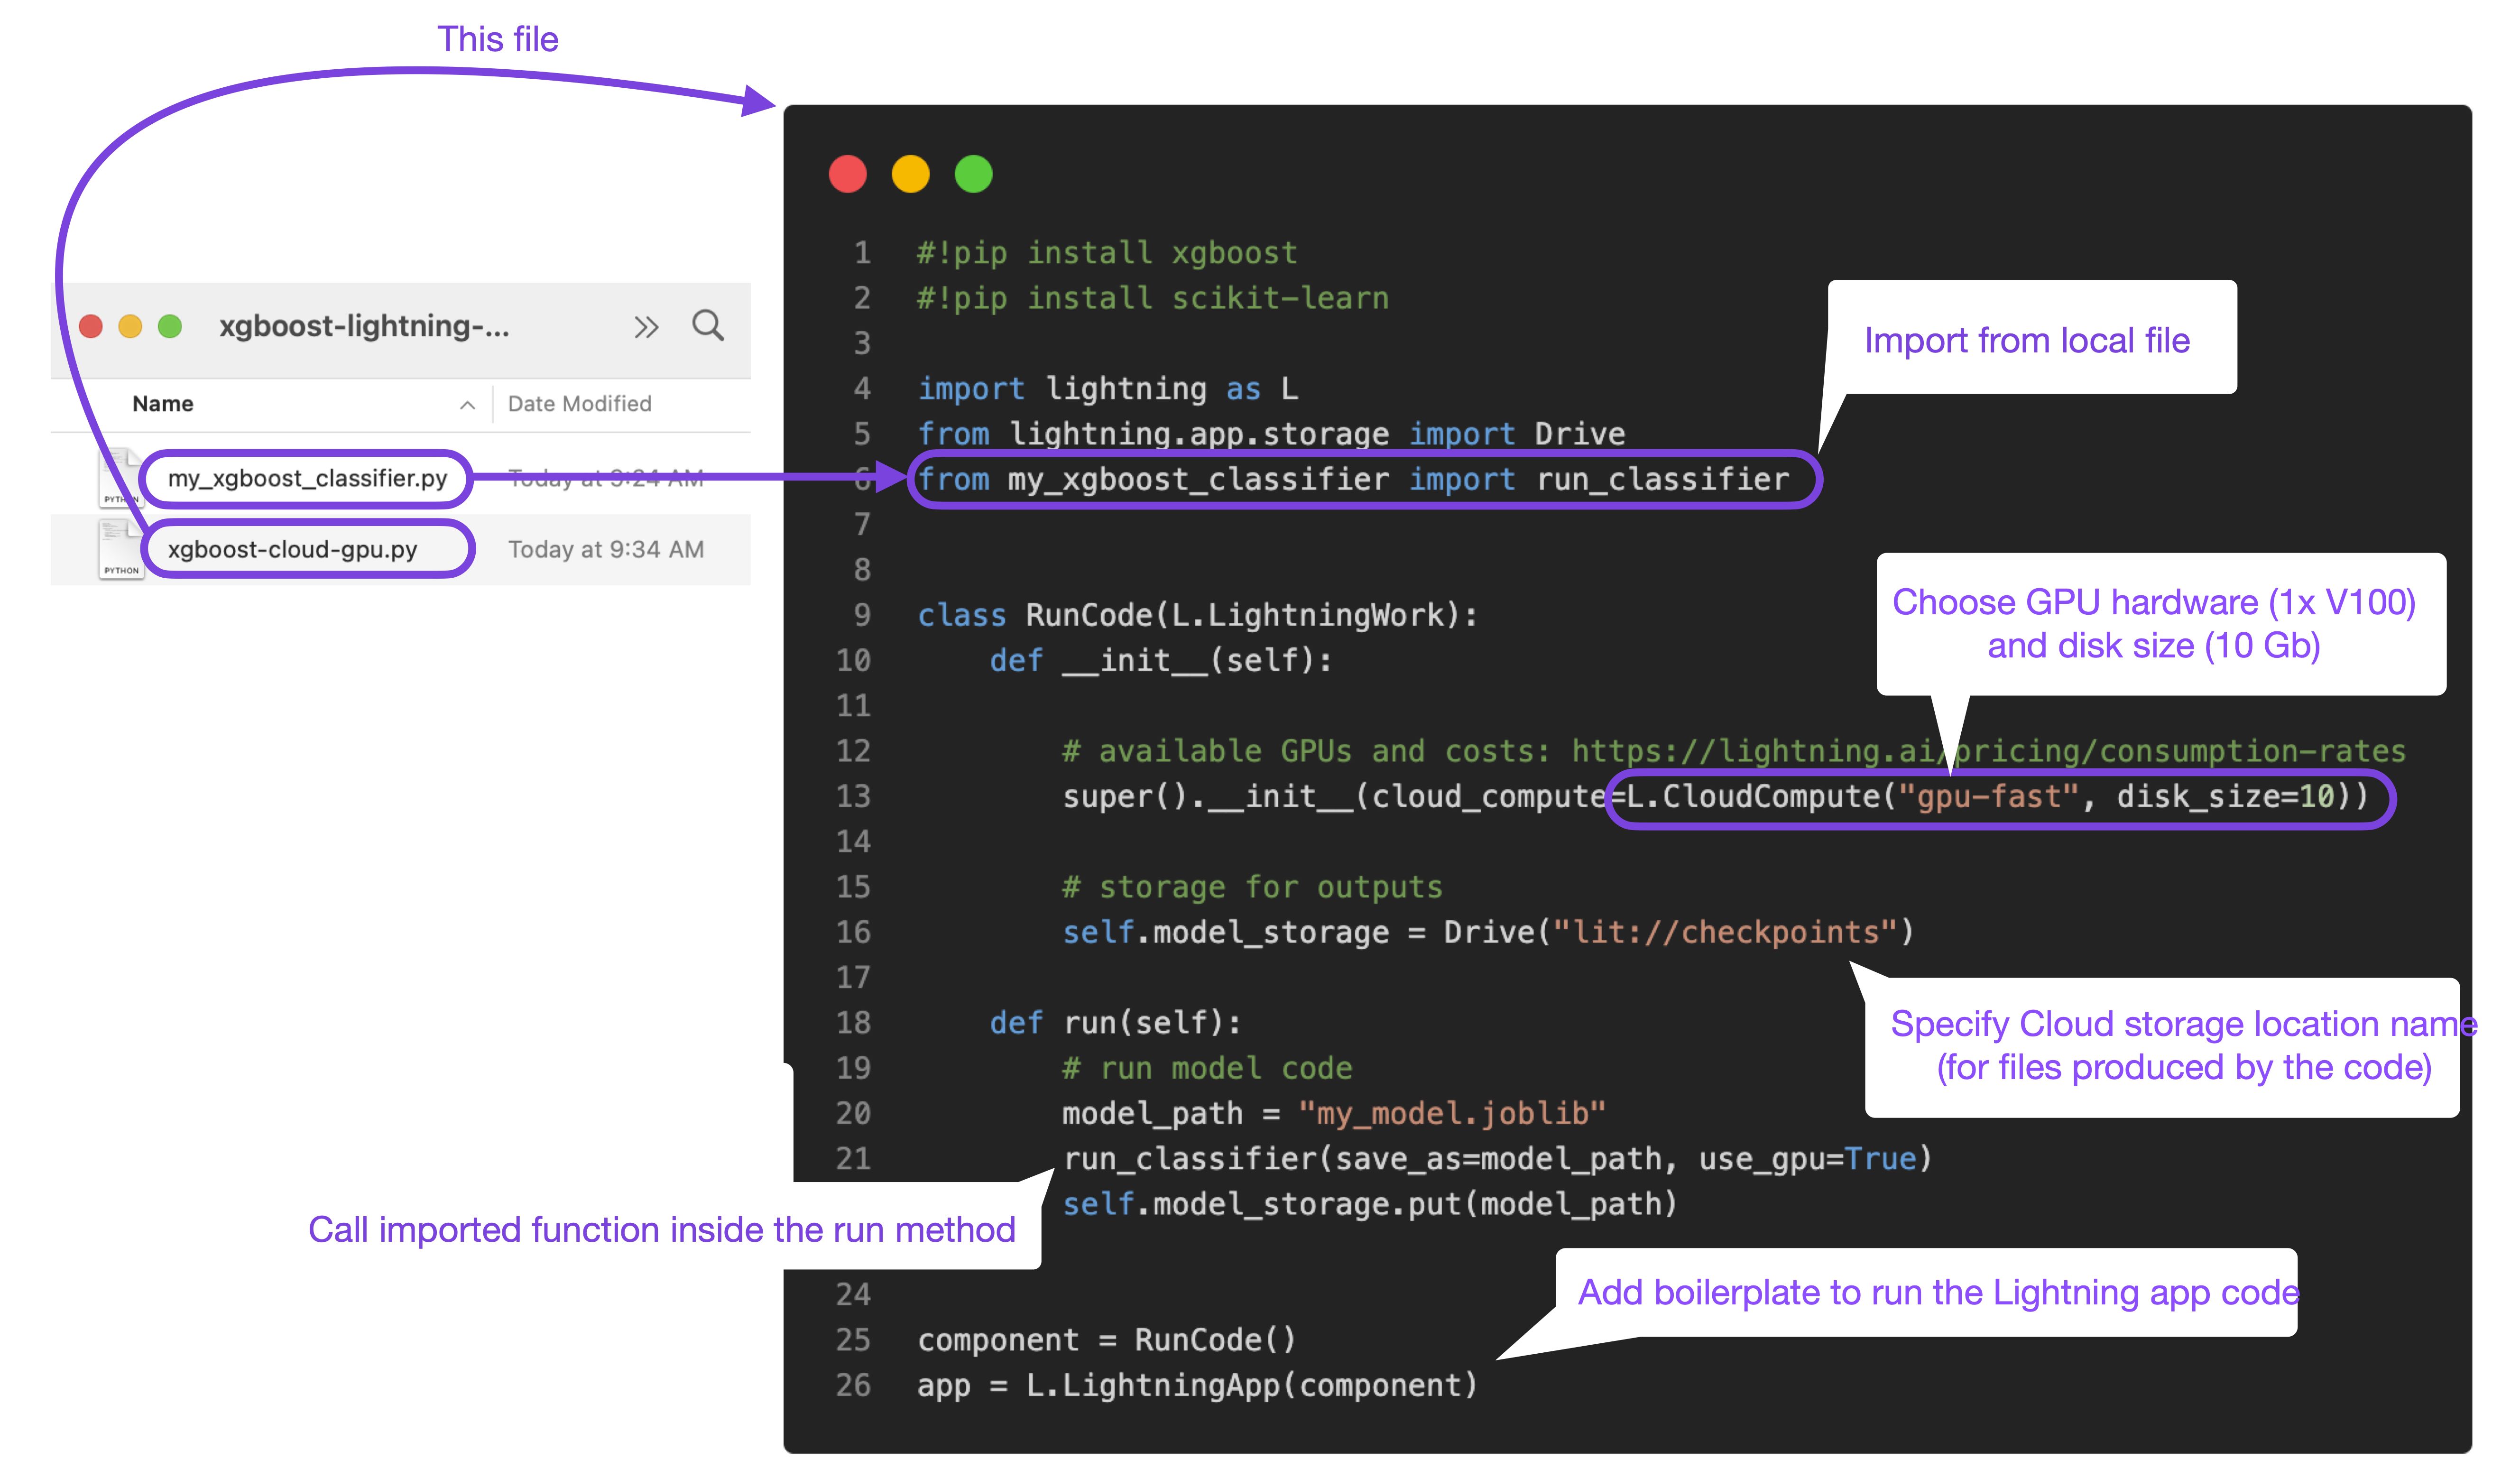The height and width of the screenshot is (1469, 2520).
Task: Select the my_xgboost_classifier.py file name
Action: click(307, 478)
